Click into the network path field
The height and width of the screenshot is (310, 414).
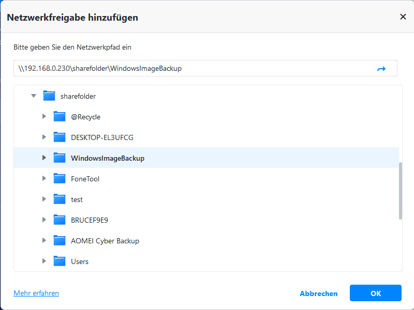(191, 69)
